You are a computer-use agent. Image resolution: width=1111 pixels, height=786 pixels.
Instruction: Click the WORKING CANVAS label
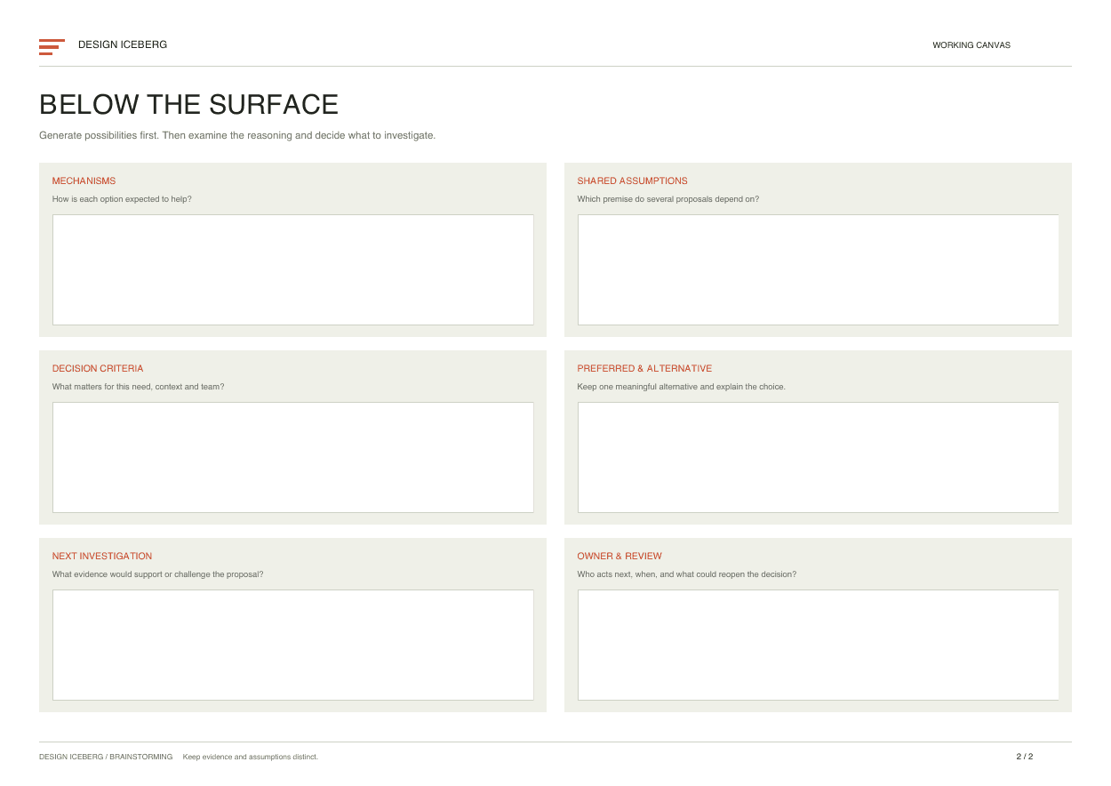coord(971,45)
